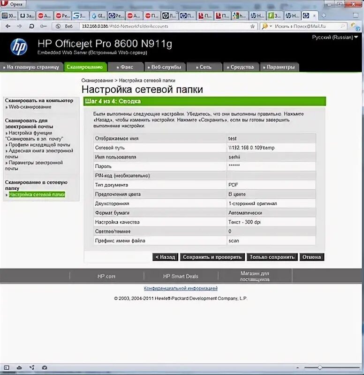
Task: Reload the page with the refresh icon
Action: coord(31,26)
